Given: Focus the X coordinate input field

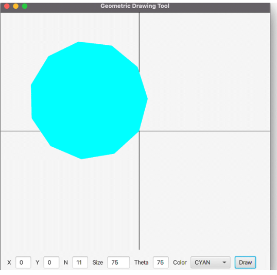Looking at the screenshot, I should (x=23, y=262).
